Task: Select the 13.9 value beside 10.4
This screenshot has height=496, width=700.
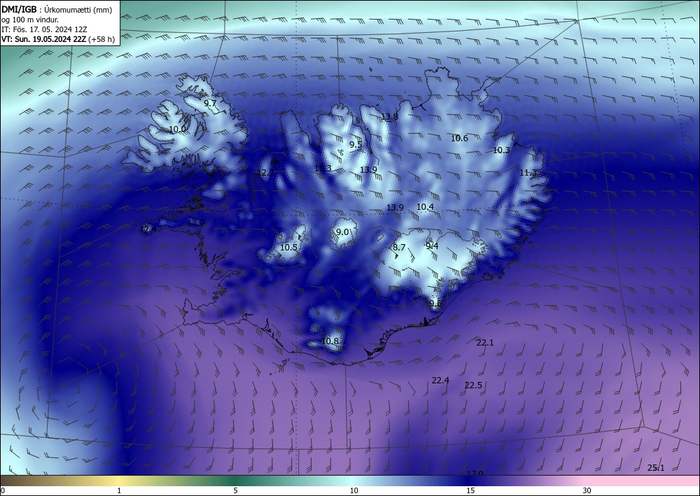Action: click(x=395, y=207)
